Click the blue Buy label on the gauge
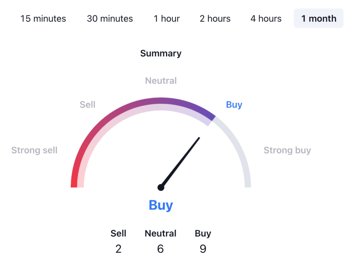Viewport: 352px width, 261px height. click(x=234, y=105)
